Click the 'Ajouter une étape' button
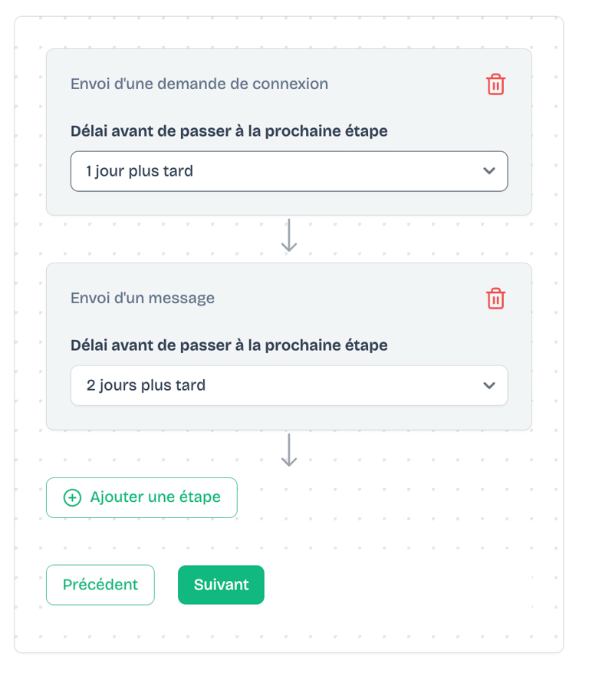 (x=141, y=497)
